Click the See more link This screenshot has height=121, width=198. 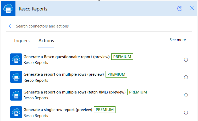tap(178, 40)
